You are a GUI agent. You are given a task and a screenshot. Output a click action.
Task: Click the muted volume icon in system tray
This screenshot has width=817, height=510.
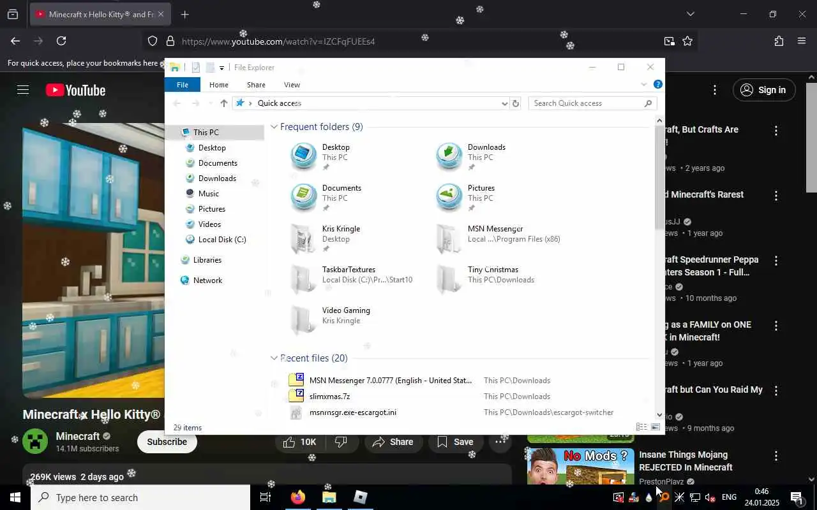(710, 497)
